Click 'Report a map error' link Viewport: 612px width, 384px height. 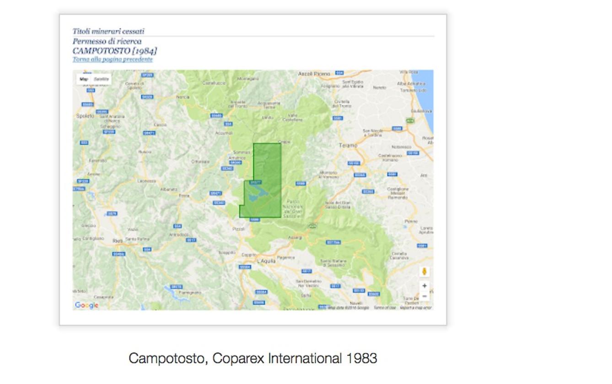[415, 308]
